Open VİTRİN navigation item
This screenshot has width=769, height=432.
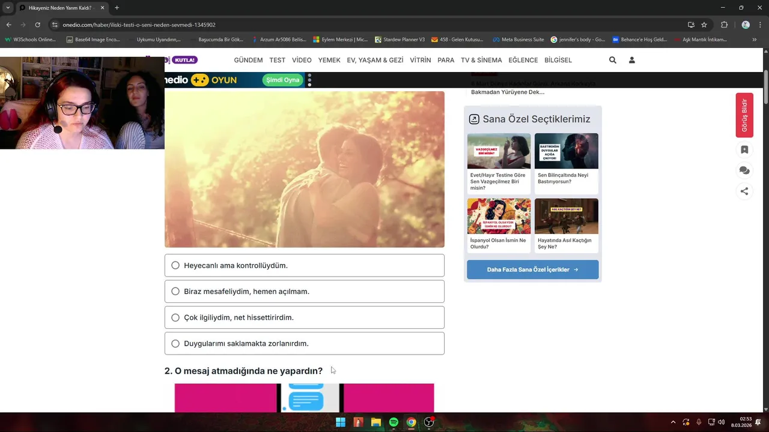click(420, 60)
